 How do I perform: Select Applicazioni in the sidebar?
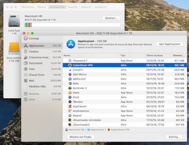(x=42, y=46)
